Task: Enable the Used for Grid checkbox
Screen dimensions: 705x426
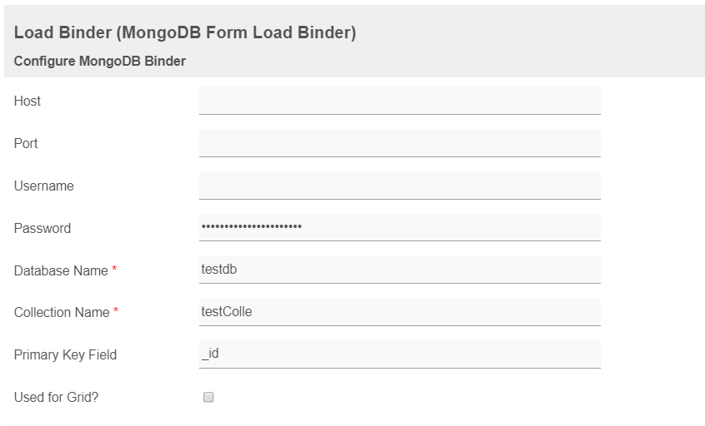Action: (208, 398)
